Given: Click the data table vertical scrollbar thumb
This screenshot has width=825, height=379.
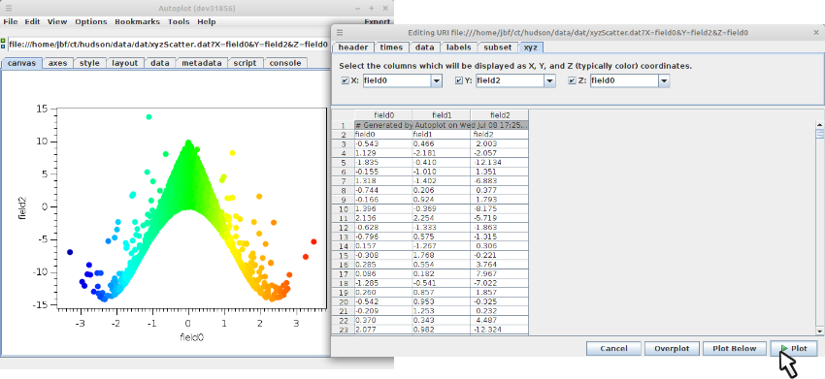Looking at the screenshot, I should click(x=820, y=134).
